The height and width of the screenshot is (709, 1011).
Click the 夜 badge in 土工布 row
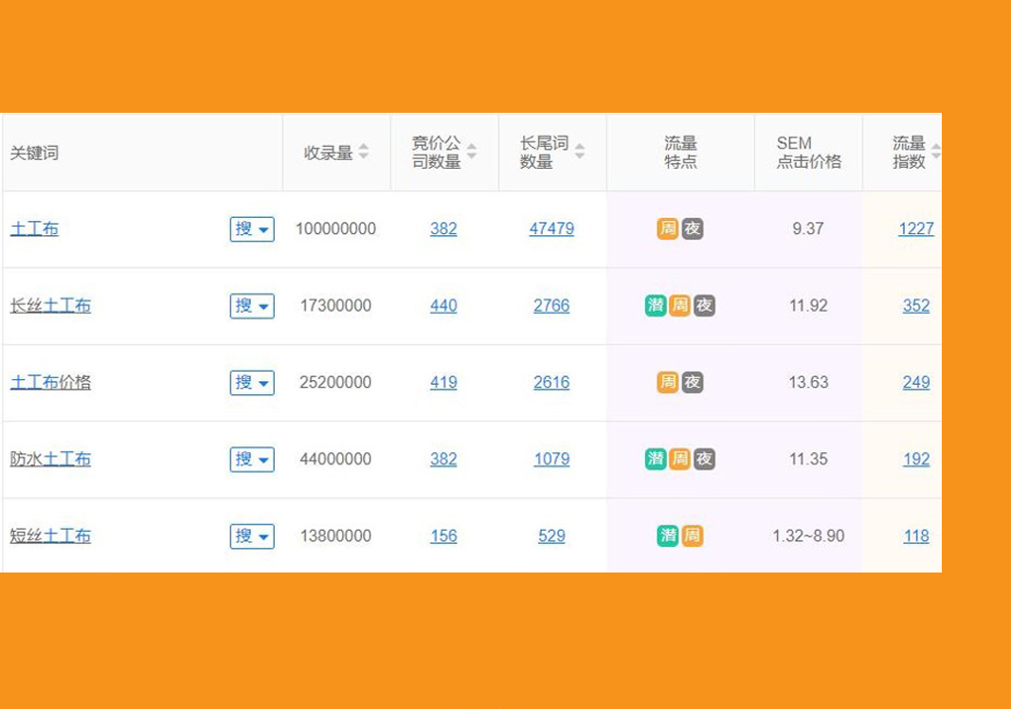693,228
